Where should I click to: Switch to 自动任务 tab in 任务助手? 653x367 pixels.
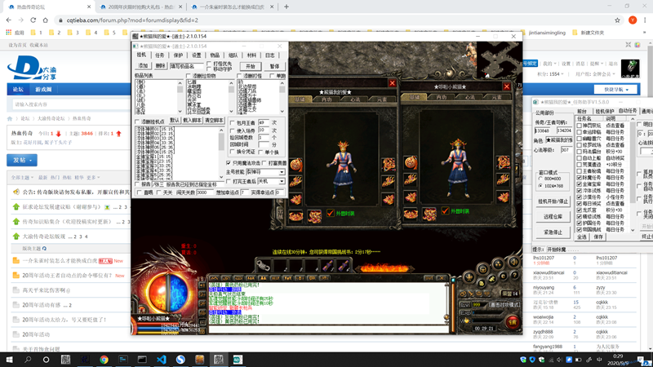click(628, 111)
